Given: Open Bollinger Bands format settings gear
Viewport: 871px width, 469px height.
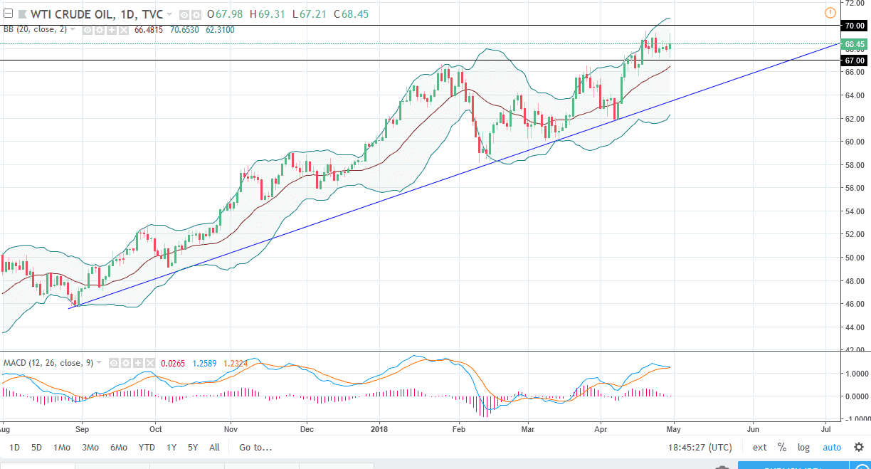Looking at the screenshot, I should tap(98, 30).
